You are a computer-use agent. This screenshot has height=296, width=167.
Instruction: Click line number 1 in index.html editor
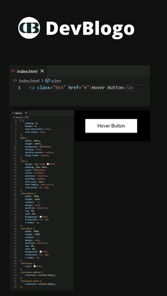point(19,88)
